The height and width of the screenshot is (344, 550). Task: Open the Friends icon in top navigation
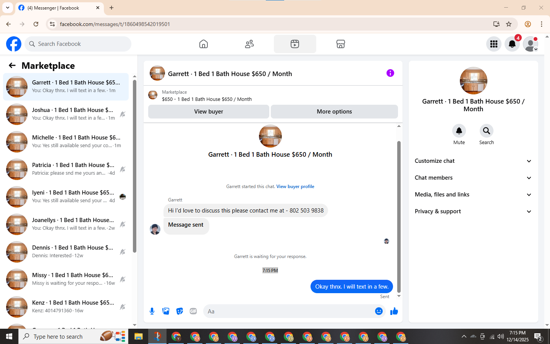[x=249, y=44]
